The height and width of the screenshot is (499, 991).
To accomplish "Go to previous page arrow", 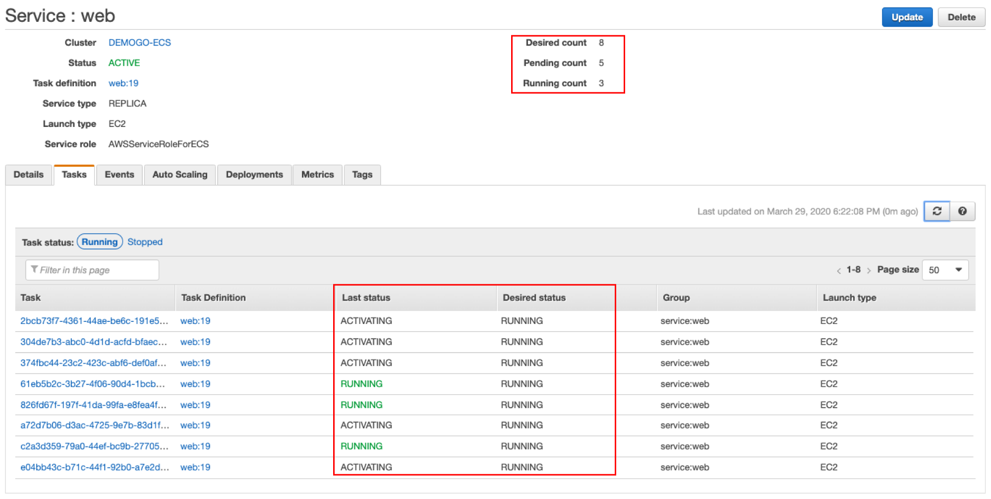I will point(839,270).
